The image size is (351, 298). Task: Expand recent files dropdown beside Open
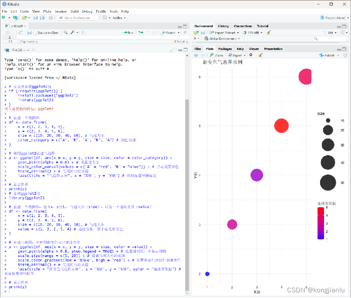coord(29,18)
